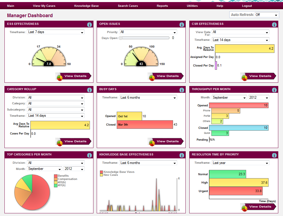Click View Details in Busy Days panel
The height and width of the screenshot is (216, 283).
166,142
